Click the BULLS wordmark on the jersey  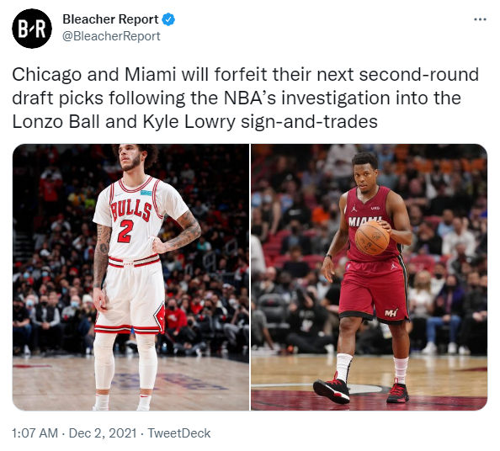tap(131, 210)
